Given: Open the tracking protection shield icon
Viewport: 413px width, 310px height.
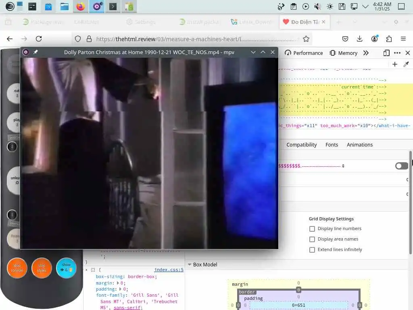Looking at the screenshot, I should click(78, 39).
